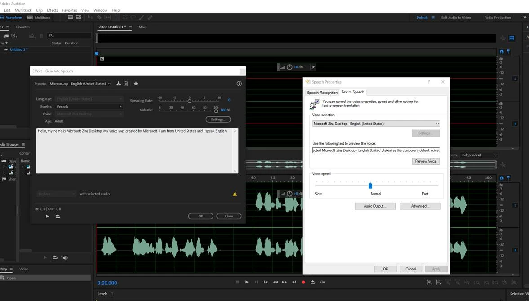Toggle upper left channel L button
This screenshot has width=529, height=301.
click(x=515, y=79)
